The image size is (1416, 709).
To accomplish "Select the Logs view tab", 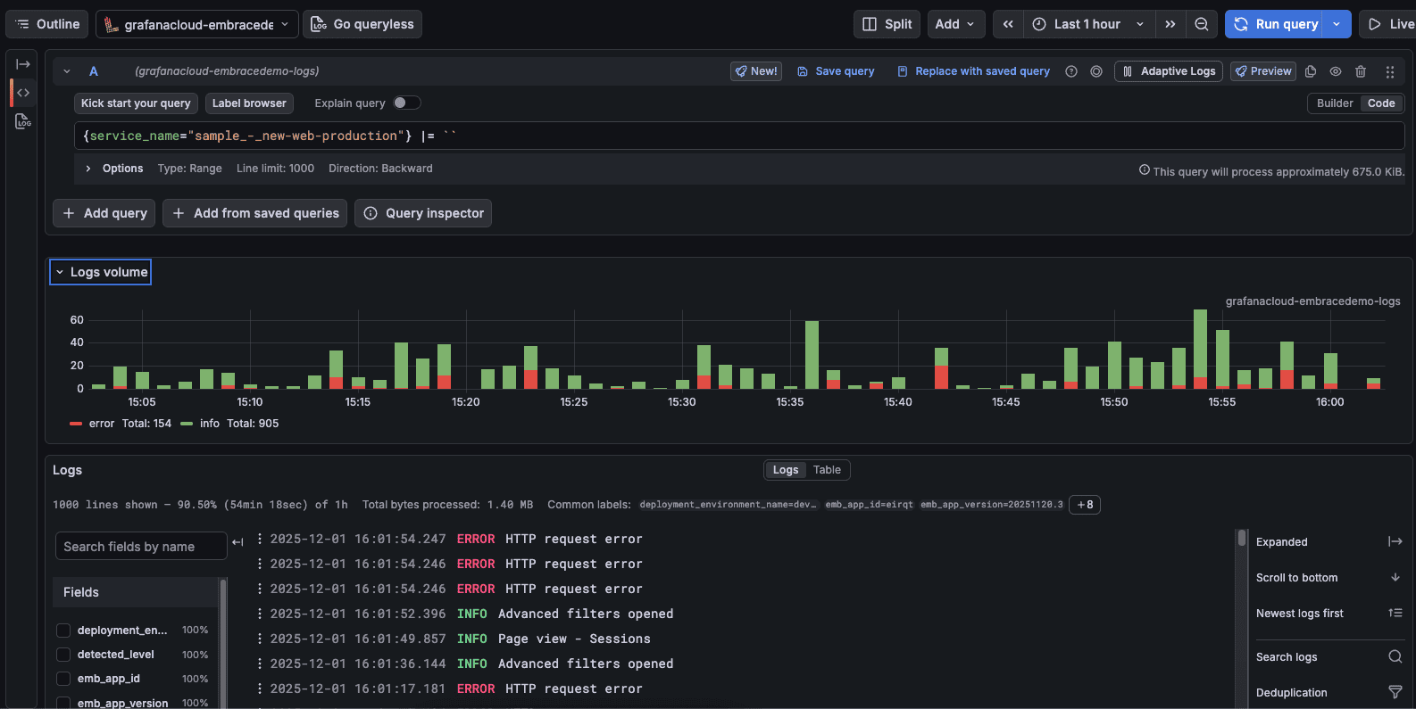I will point(786,470).
